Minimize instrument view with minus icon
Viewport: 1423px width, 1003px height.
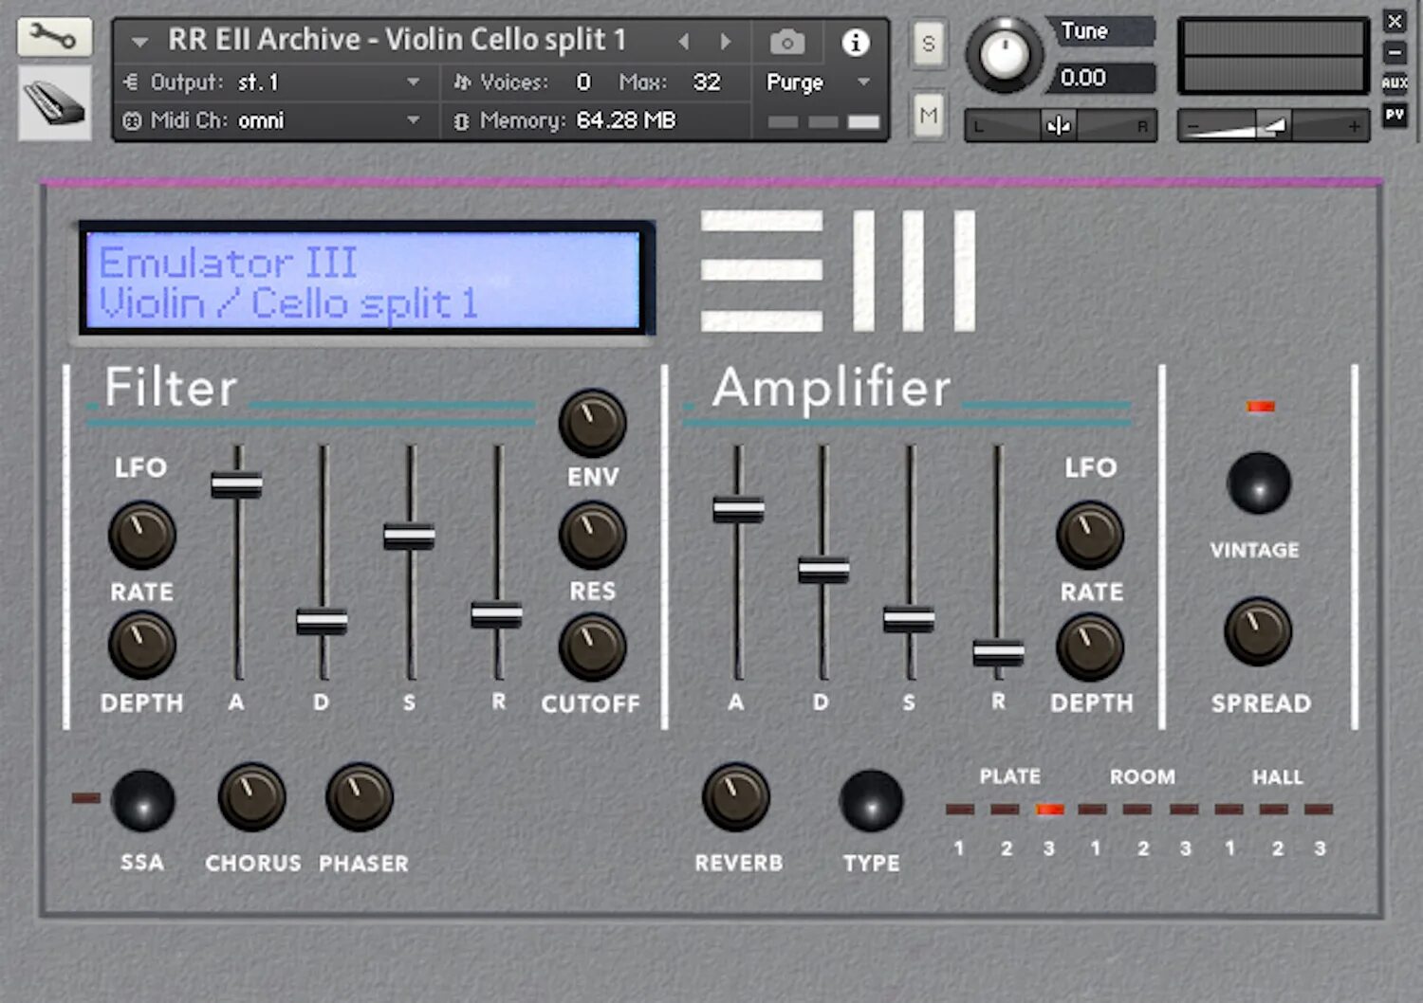tap(1395, 52)
